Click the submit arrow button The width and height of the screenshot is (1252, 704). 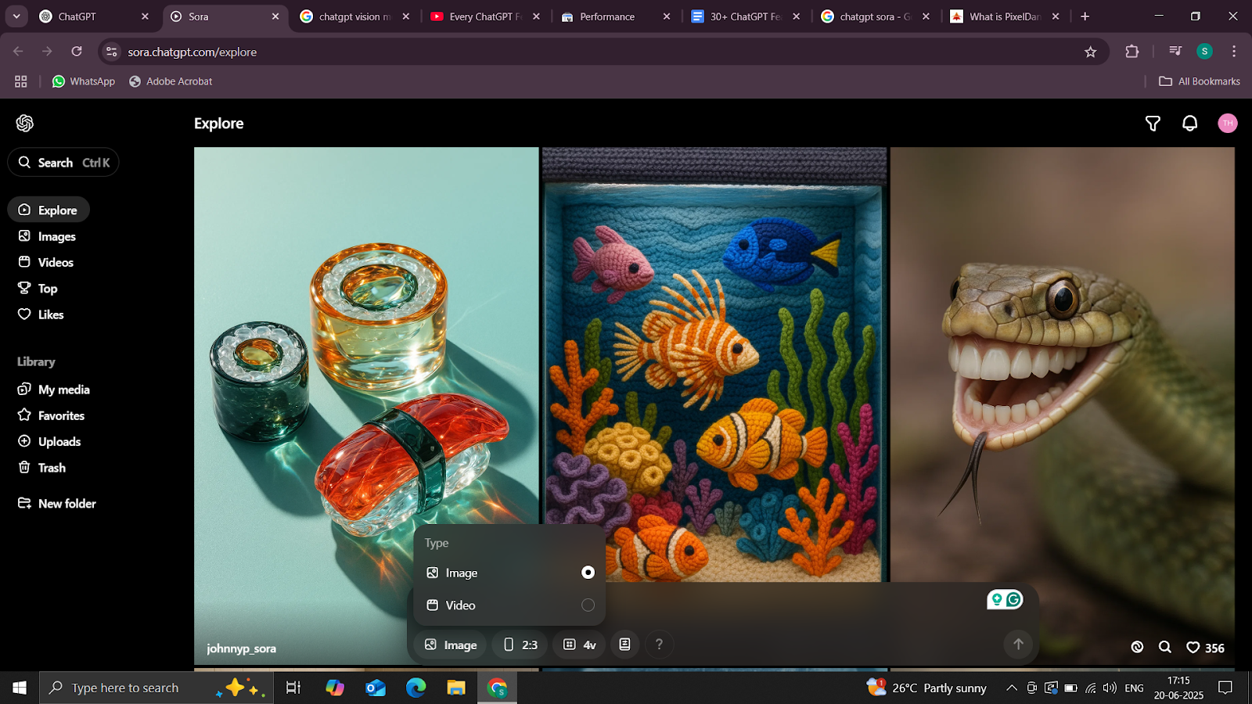1018,645
